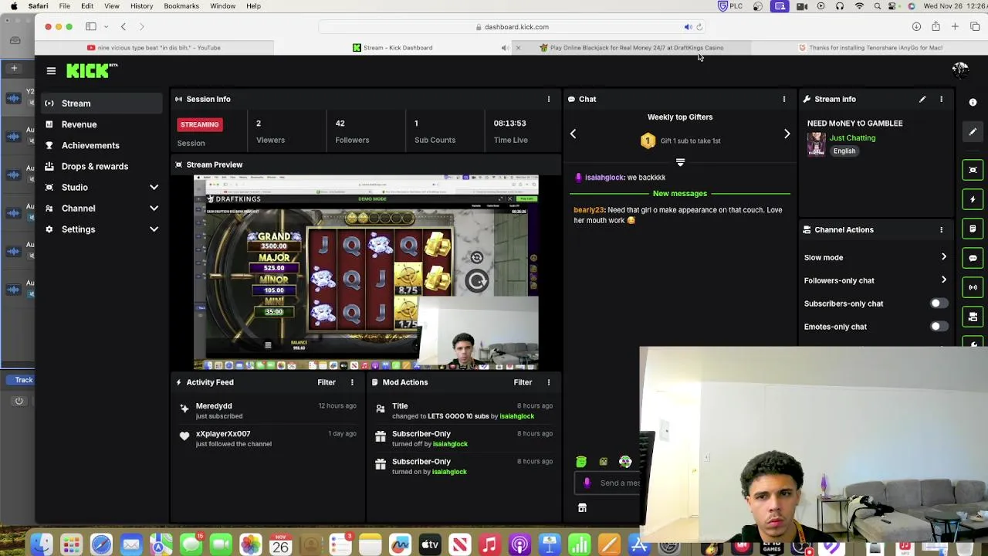988x556 pixels.
Task: Click bearly23 username in chat
Action: click(589, 210)
